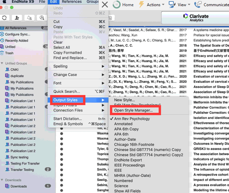Select the EndNote Export style
The width and height of the screenshot is (229, 193).
click(128, 160)
